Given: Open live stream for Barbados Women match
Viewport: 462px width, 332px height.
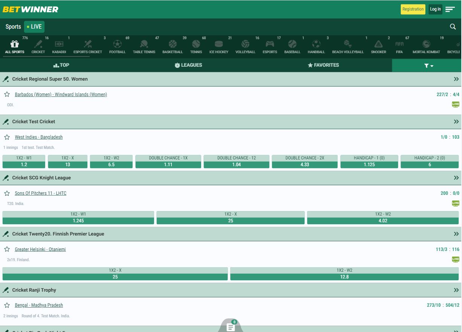Looking at the screenshot, I should click(x=456, y=104).
